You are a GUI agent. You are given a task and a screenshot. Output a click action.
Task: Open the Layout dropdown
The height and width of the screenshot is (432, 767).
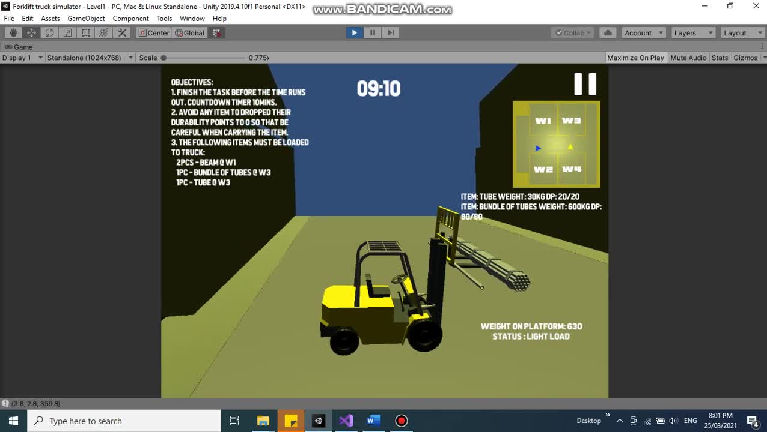pos(743,32)
